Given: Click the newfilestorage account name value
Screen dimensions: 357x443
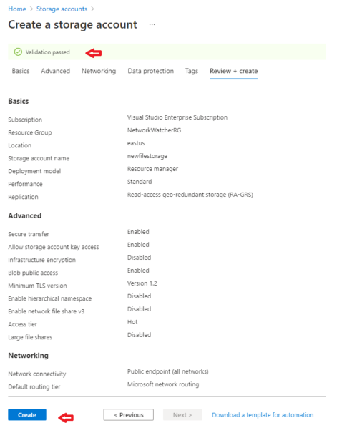Looking at the screenshot, I should click(147, 156).
